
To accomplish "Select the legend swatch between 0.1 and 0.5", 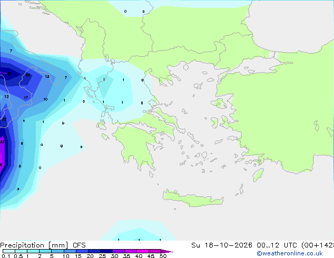I will (9, 251).
